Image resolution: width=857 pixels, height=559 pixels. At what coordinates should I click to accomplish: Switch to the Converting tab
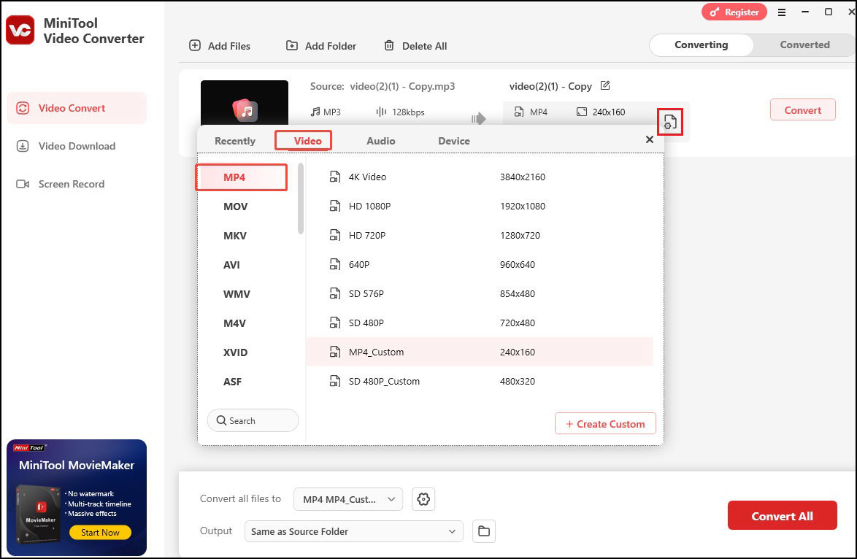702,45
